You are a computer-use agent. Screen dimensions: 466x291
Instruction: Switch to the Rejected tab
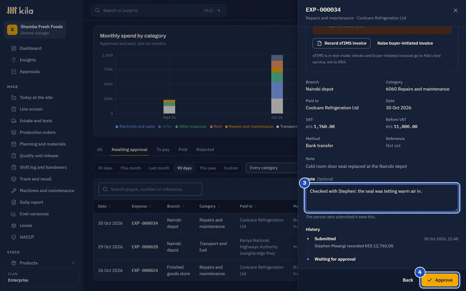click(x=205, y=149)
